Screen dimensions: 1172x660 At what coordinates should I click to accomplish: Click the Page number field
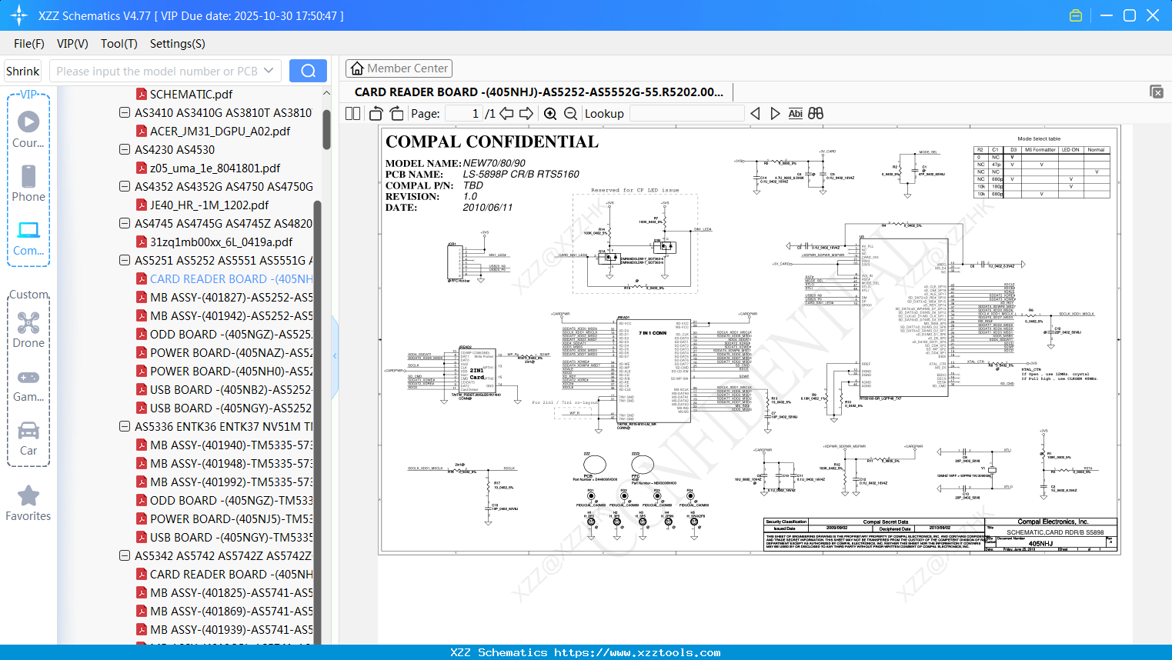coord(464,113)
